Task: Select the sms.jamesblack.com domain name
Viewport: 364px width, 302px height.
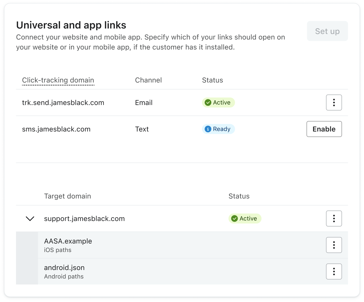Action: [56, 129]
